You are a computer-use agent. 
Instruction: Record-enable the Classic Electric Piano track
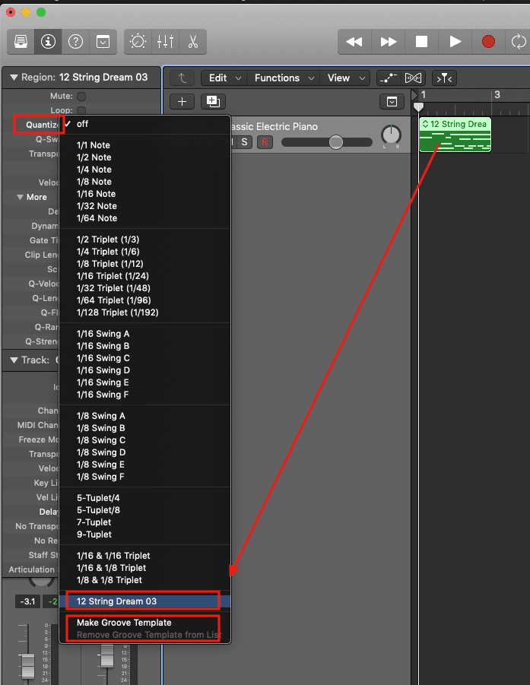(x=265, y=142)
